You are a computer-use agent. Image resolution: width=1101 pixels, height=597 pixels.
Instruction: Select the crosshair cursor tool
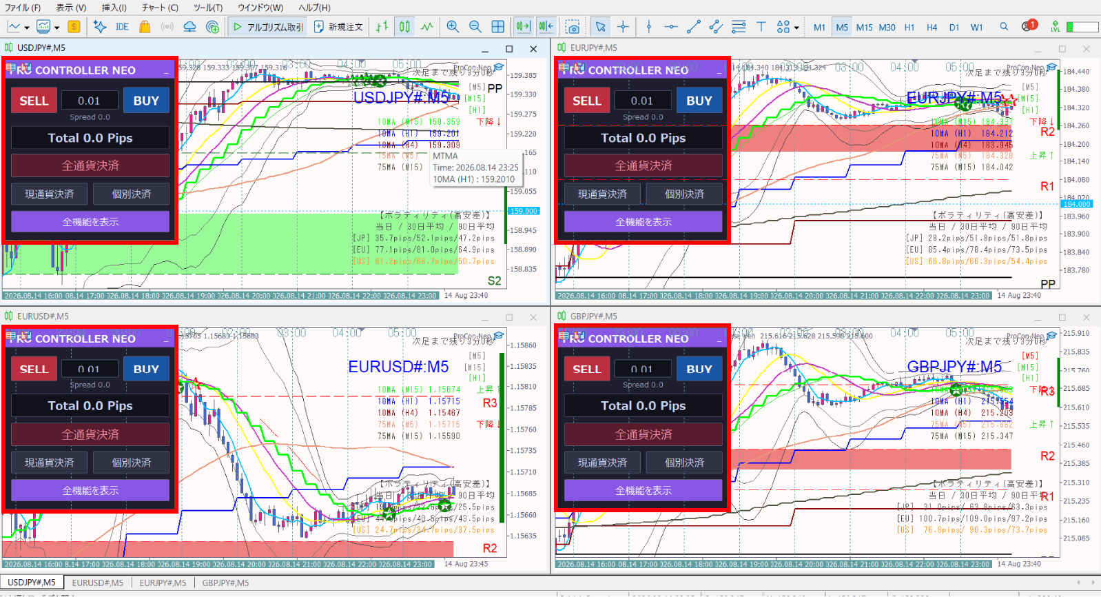(x=623, y=27)
